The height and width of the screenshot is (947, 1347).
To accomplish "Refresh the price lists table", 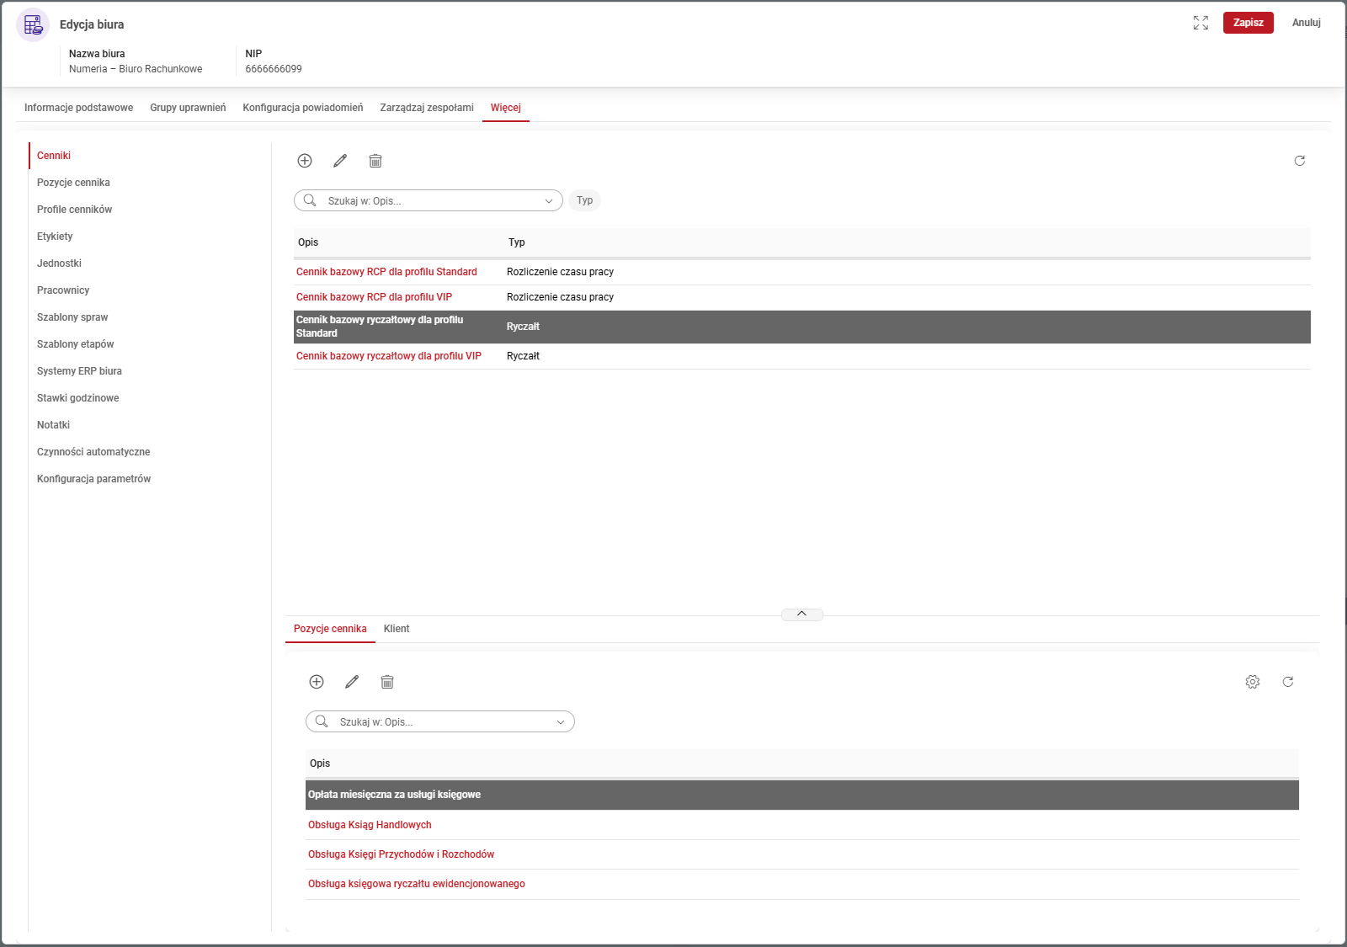I will coord(1299,161).
